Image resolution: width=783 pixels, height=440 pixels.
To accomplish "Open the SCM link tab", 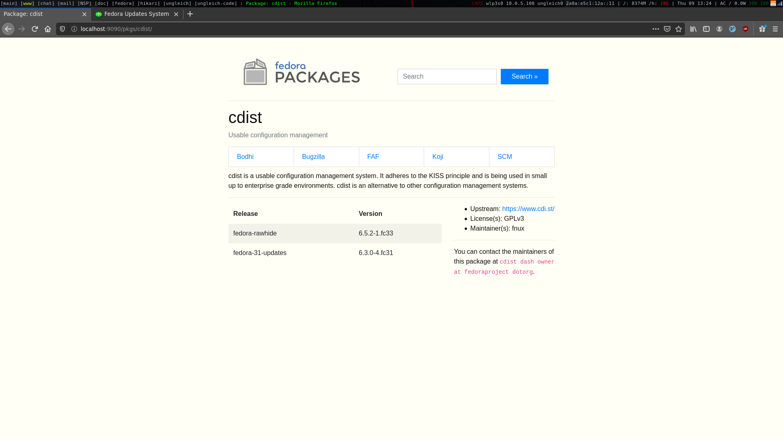I will (522, 157).
